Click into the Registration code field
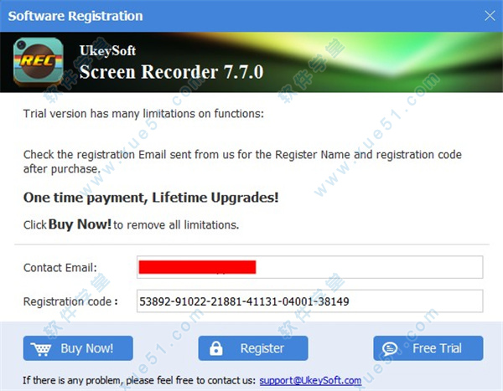 (x=309, y=301)
